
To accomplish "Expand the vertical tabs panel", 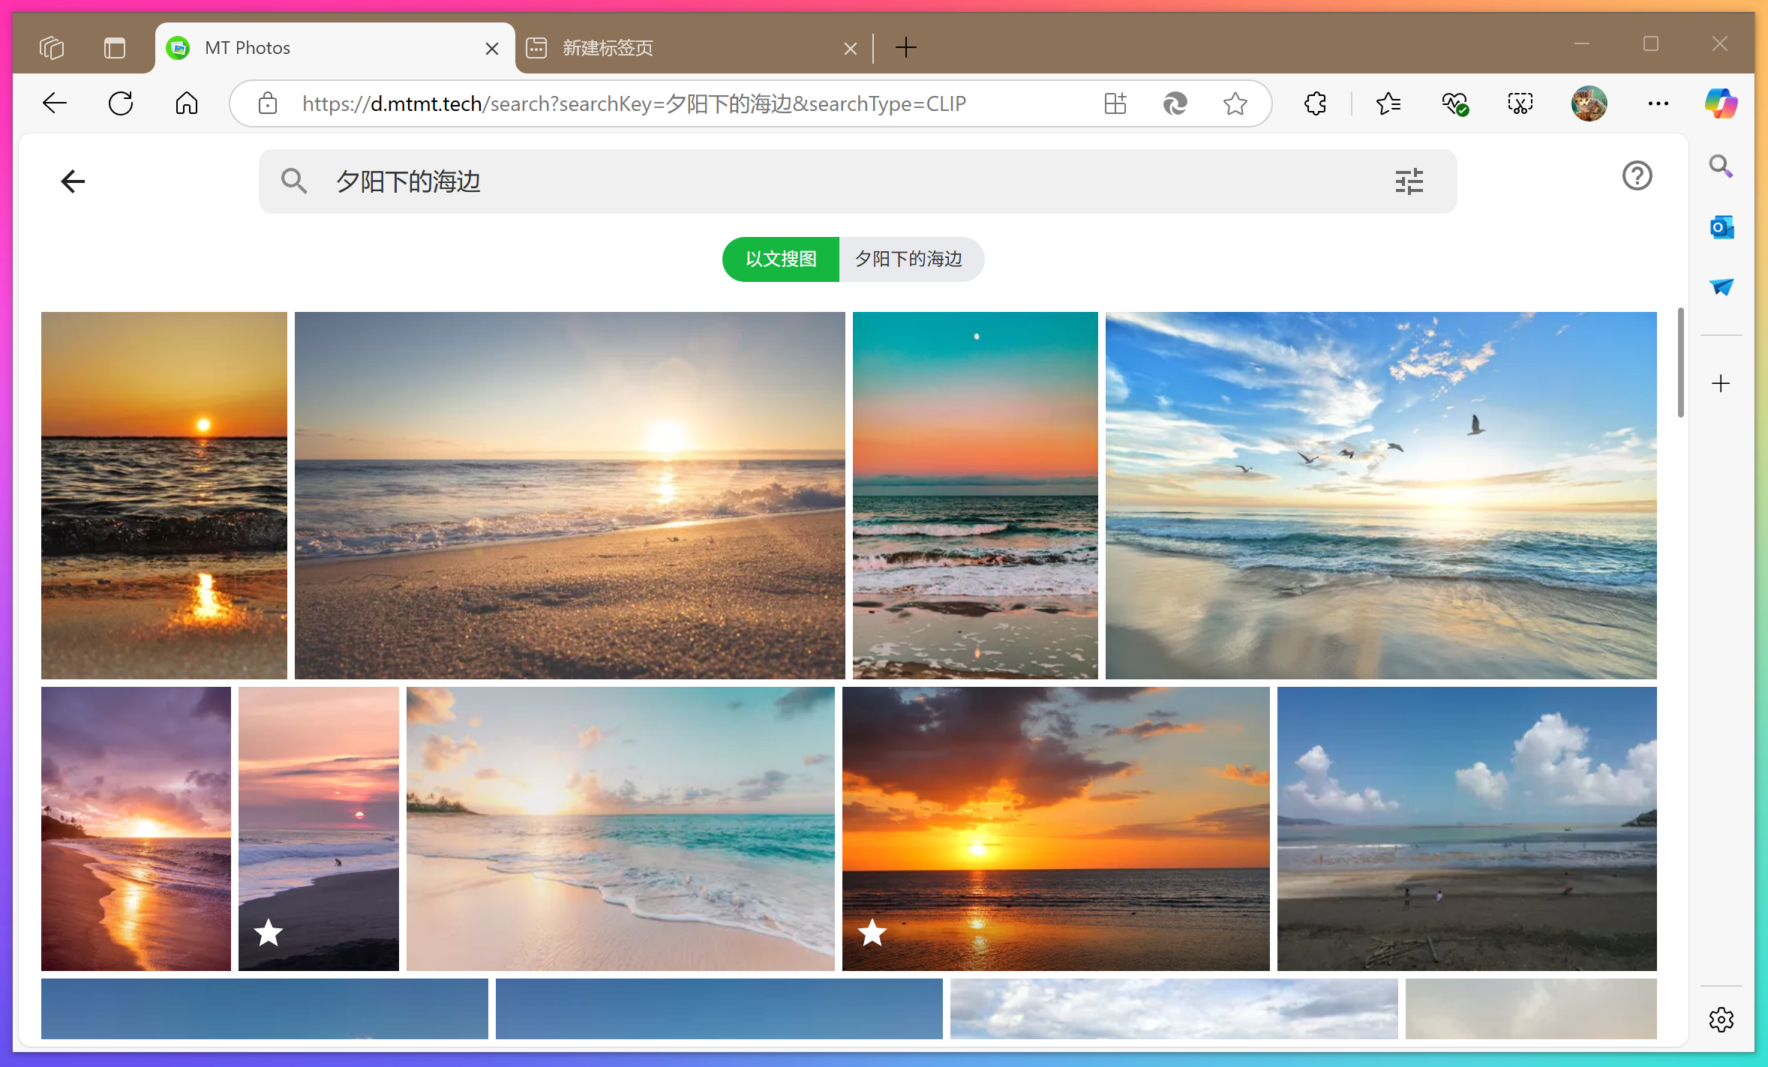I will (x=114, y=48).
